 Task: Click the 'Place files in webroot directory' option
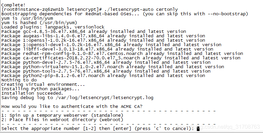click(x=62, y=120)
